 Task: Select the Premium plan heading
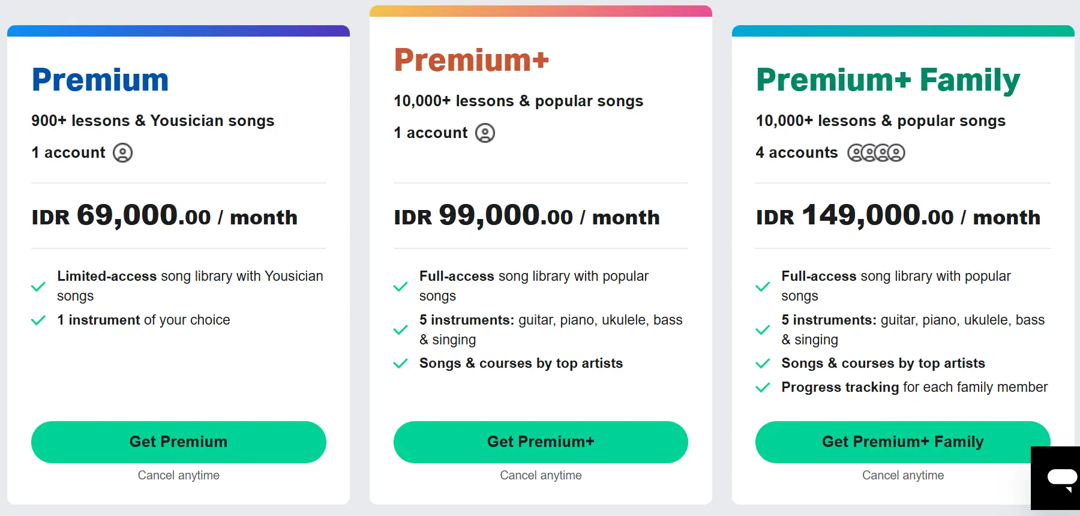(100, 80)
